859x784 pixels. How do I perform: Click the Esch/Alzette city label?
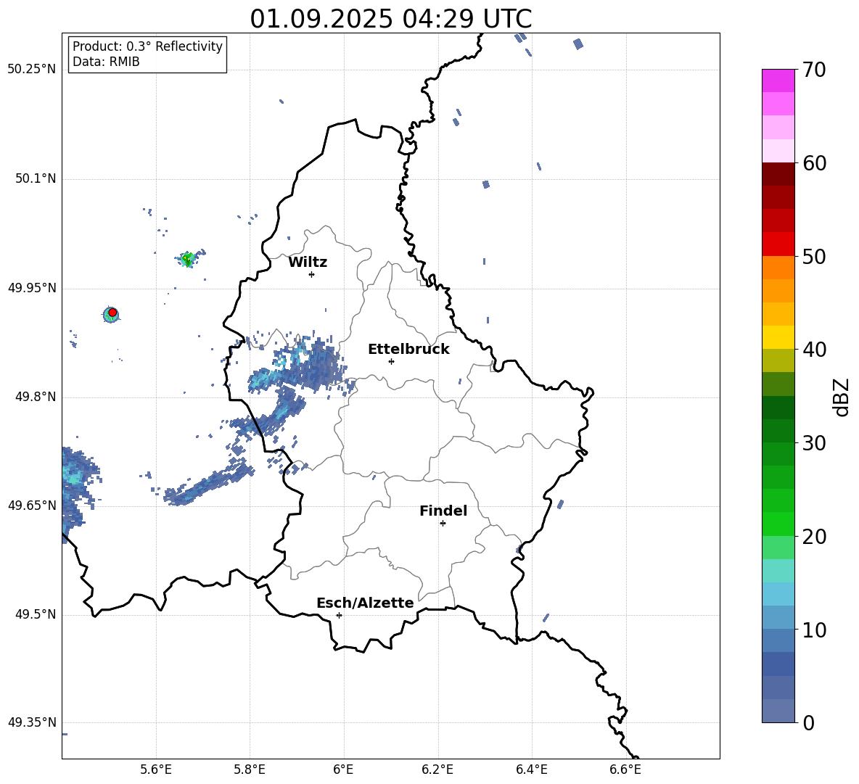(x=365, y=603)
